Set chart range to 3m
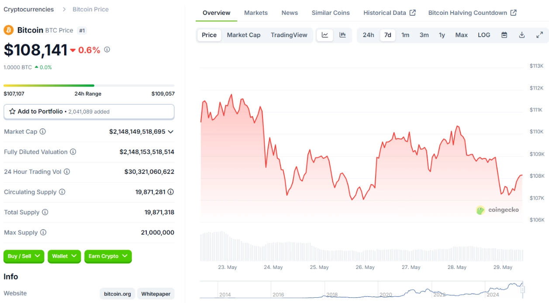 424,35
